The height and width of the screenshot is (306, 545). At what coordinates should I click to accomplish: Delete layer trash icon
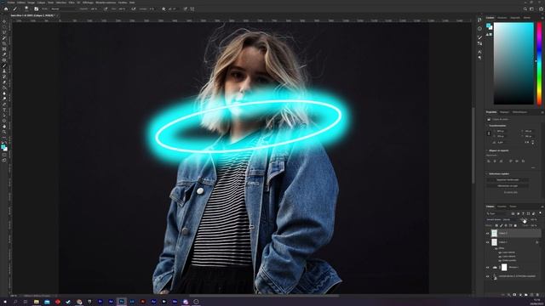(x=537, y=295)
